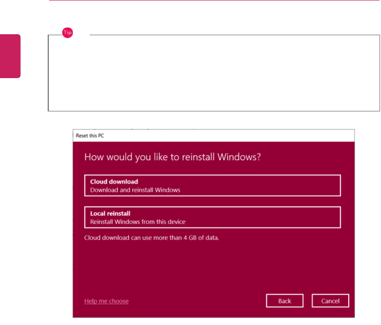This screenshot has width=381, height=325.
Task: Choose the Cloud download option
Action: pos(212,186)
